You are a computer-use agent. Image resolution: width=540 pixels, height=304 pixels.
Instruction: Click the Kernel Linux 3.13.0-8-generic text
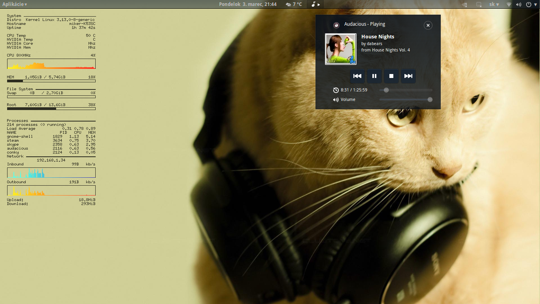click(60, 20)
